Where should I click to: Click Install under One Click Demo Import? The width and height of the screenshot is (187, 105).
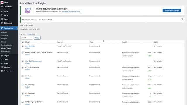click(27, 64)
